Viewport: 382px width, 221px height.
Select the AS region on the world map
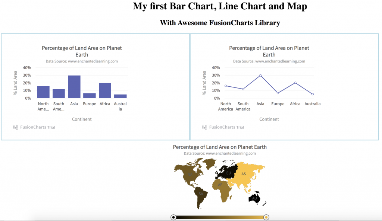244,173
